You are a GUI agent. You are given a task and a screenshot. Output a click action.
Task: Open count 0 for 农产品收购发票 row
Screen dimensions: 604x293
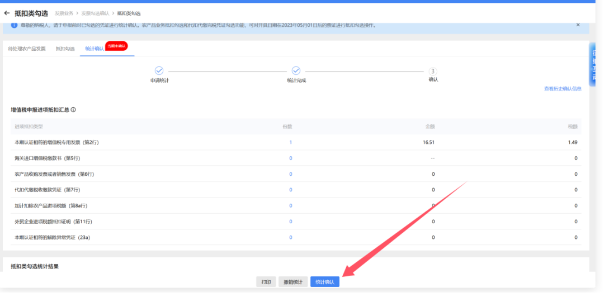click(290, 174)
